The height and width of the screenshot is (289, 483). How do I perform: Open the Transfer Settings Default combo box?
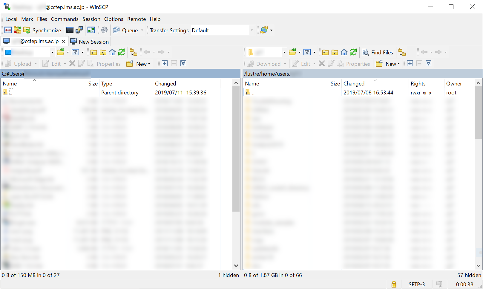pyautogui.click(x=223, y=30)
